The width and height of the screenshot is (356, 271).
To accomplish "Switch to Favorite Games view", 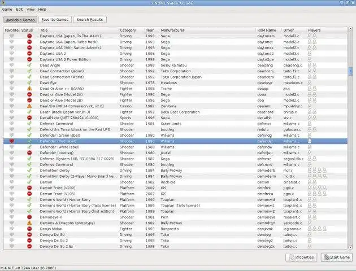I will pos(55,20).
